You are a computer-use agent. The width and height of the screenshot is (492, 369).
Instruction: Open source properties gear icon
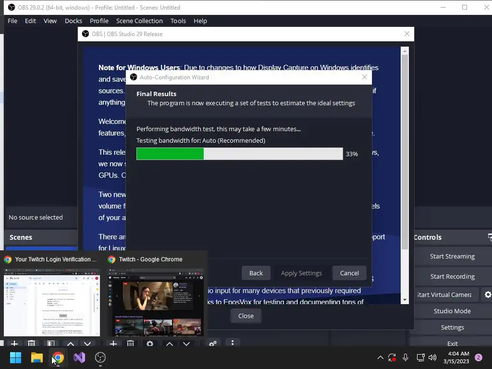coord(150,344)
